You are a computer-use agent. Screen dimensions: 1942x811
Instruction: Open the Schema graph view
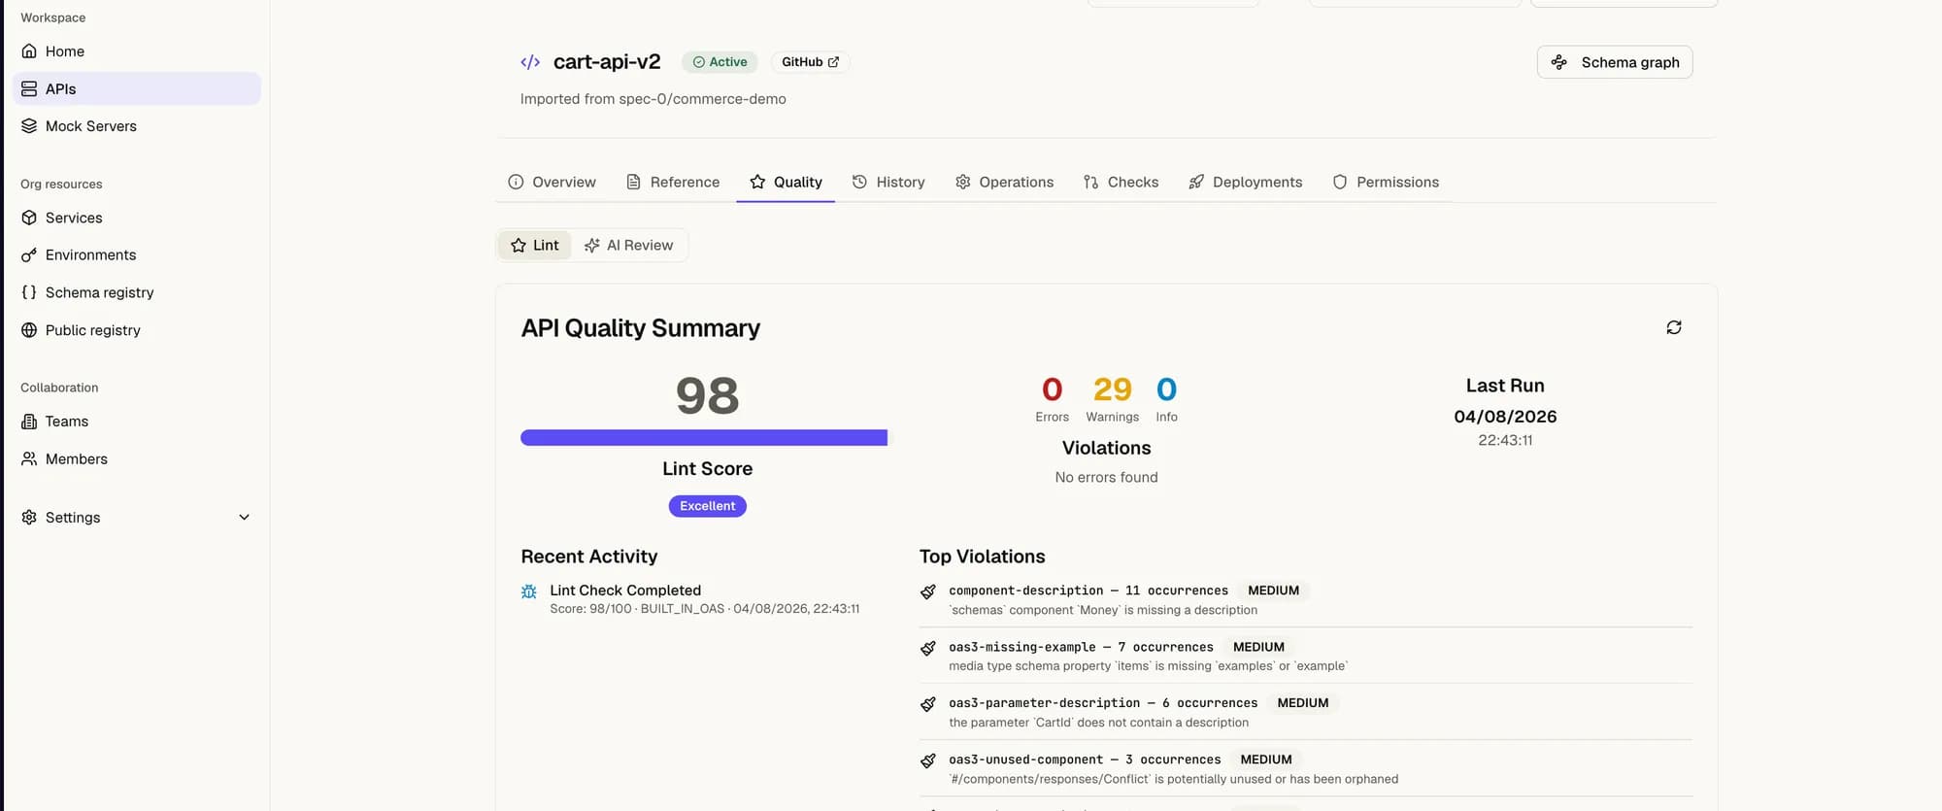pyautogui.click(x=1615, y=62)
